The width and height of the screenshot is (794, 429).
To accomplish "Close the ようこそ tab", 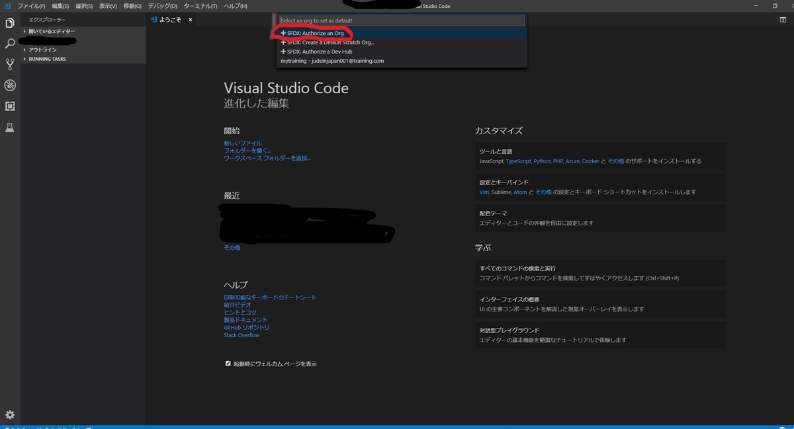I will [x=191, y=20].
